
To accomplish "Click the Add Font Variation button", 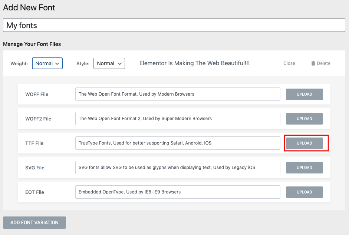I will pyautogui.click(x=34, y=222).
